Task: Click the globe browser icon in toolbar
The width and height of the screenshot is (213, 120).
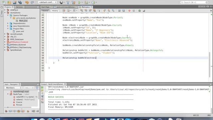Action: point(61,2)
